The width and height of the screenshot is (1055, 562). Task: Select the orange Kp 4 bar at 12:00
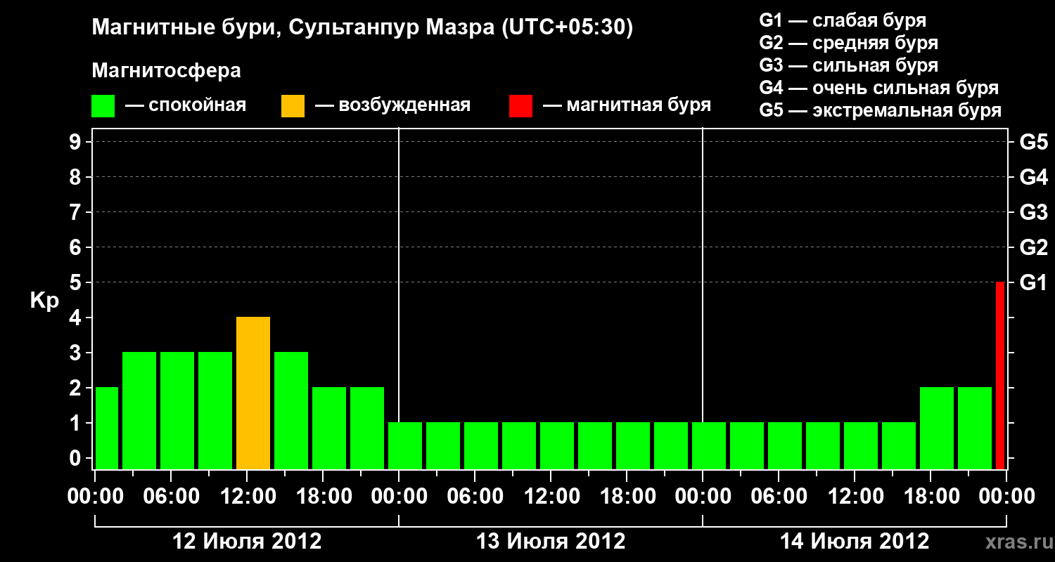click(253, 393)
